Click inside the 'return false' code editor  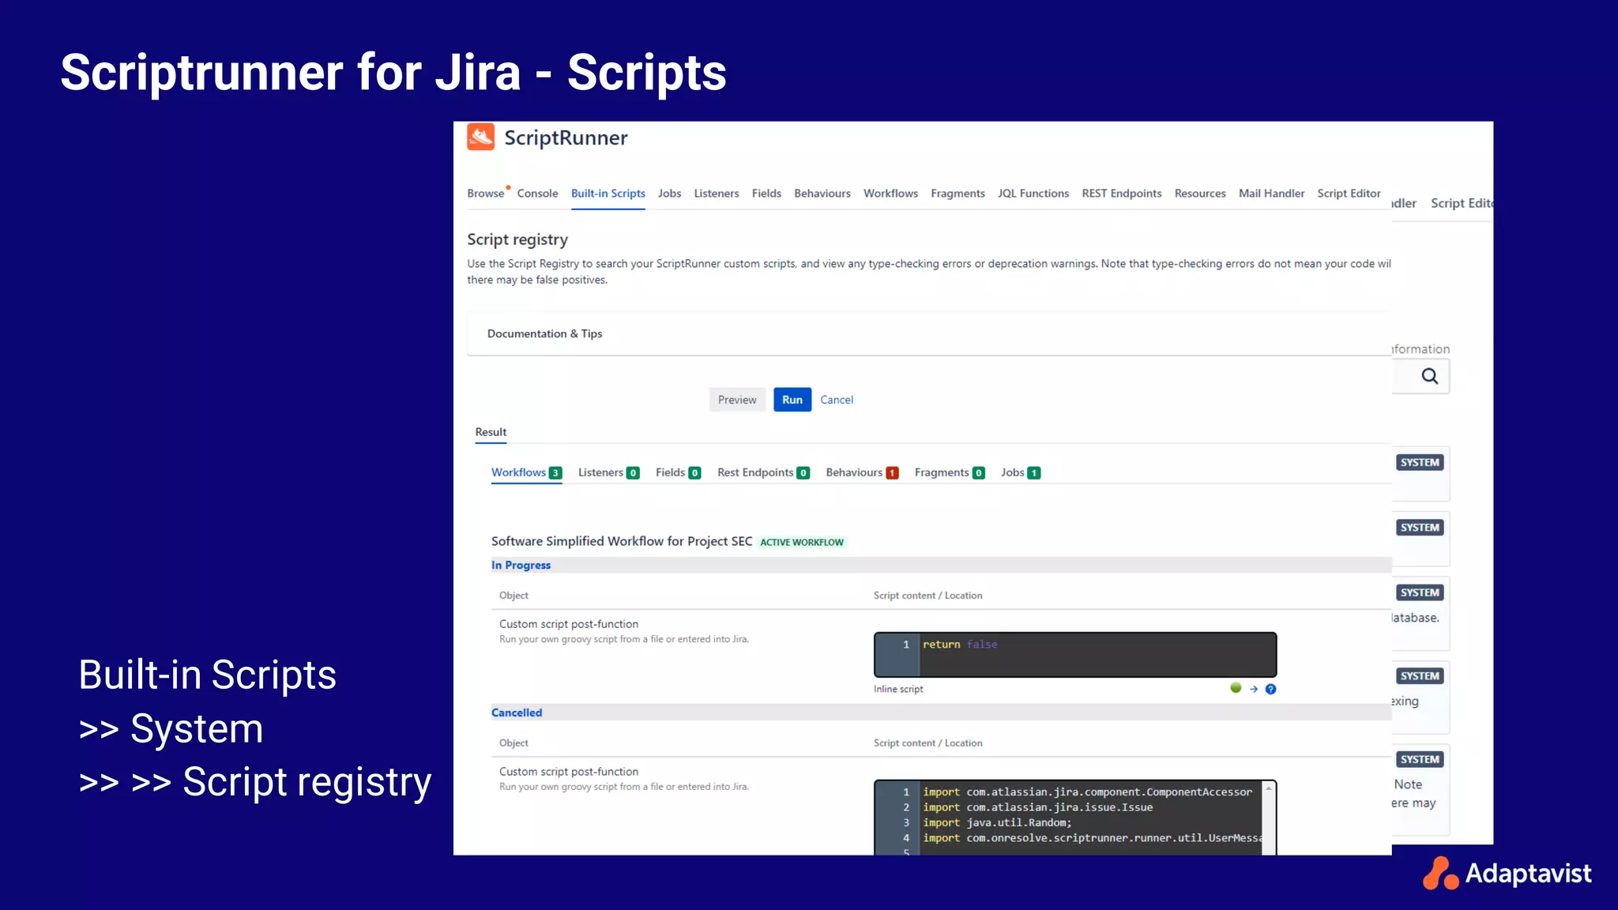[x=1075, y=654]
